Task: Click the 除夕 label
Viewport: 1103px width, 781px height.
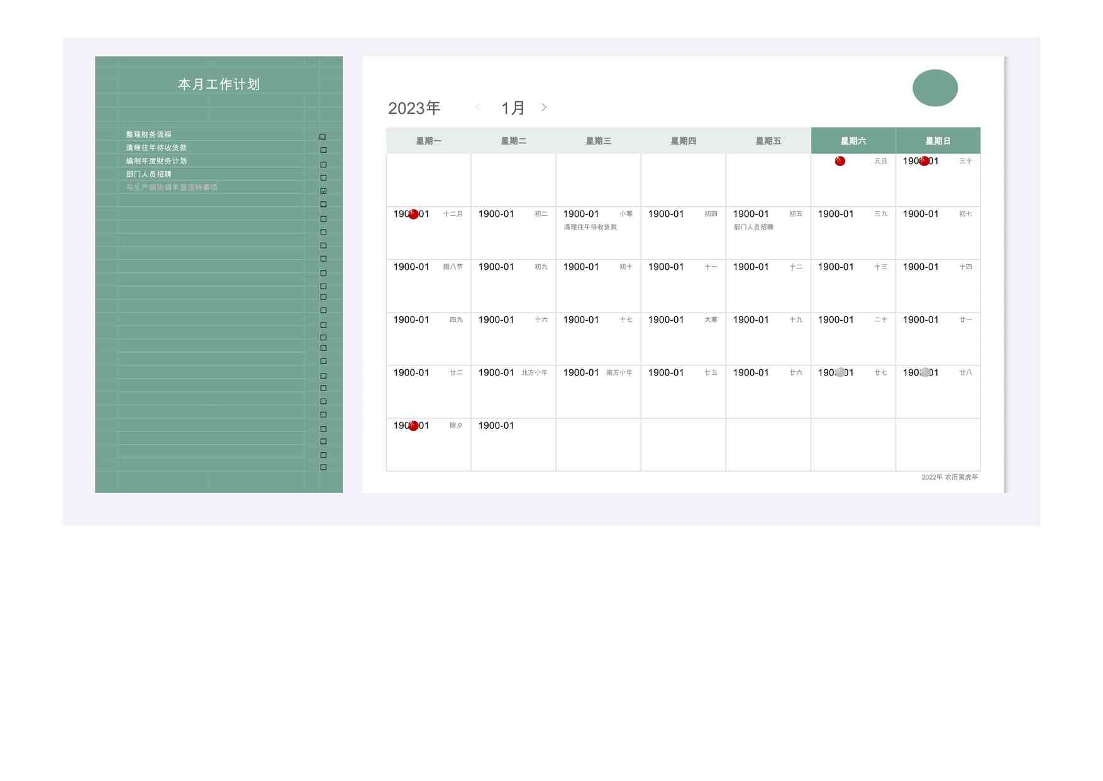Action: pos(456,426)
